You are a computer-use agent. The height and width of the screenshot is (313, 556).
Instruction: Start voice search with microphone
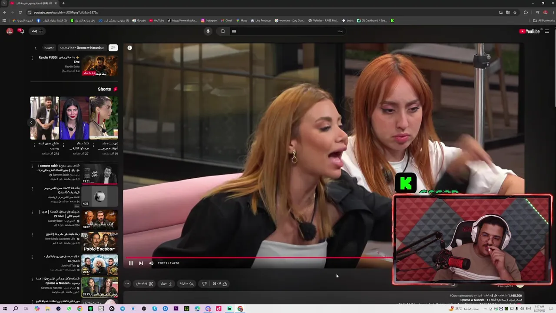click(x=208, y=31)
